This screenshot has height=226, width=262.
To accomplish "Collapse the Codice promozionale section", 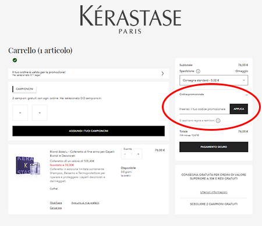I will click(x=246, y=95).
